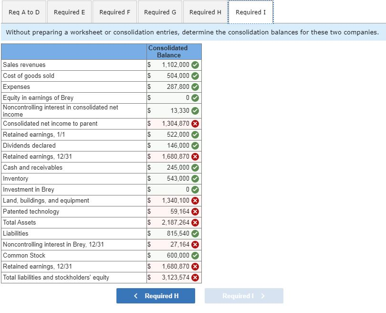Viewport: 386px width, 313px height.
Task: Select the Required I tab
Action: point(250,12)
